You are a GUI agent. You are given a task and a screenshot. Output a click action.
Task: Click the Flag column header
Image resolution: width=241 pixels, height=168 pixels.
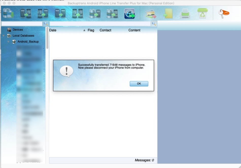click(91, 30)
